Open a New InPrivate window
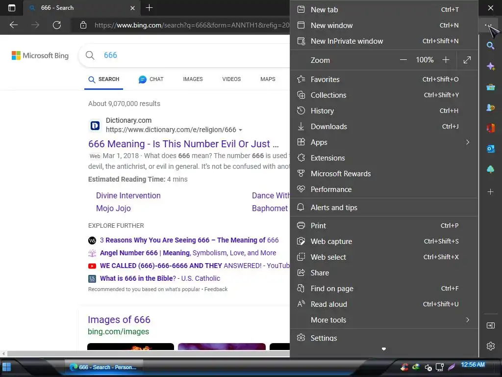502x377 pixels. [384, 41]
